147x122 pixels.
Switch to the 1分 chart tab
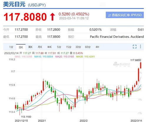tap(11, 47)
